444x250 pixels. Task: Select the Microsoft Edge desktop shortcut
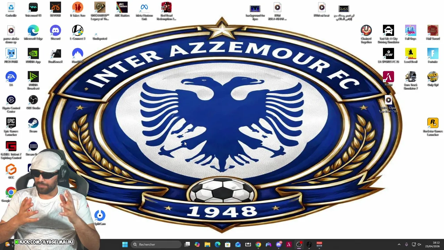click(x=33, y=33)
